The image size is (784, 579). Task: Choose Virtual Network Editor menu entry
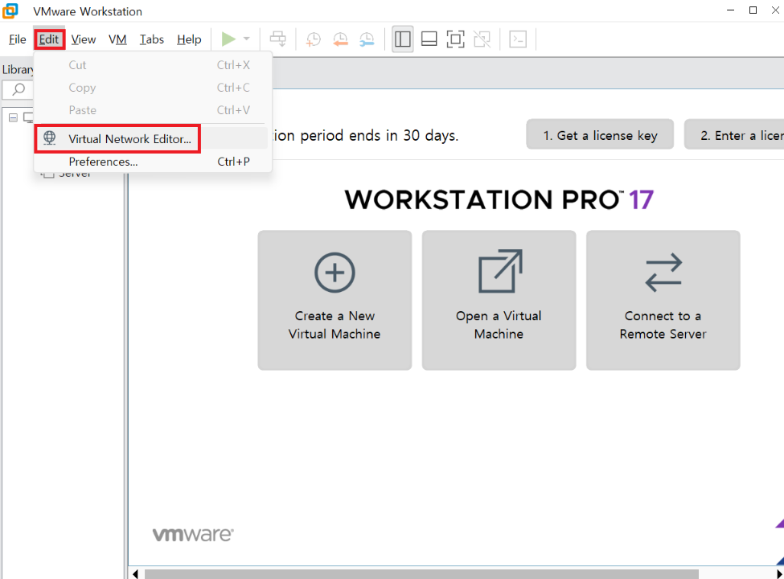pyautogui.click(x=153, y=138)
